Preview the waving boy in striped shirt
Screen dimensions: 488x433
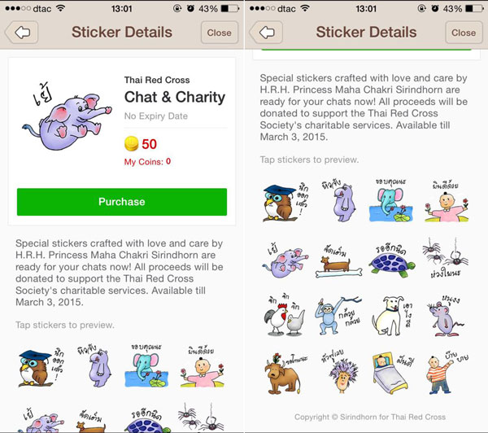[x=447, y=374]
